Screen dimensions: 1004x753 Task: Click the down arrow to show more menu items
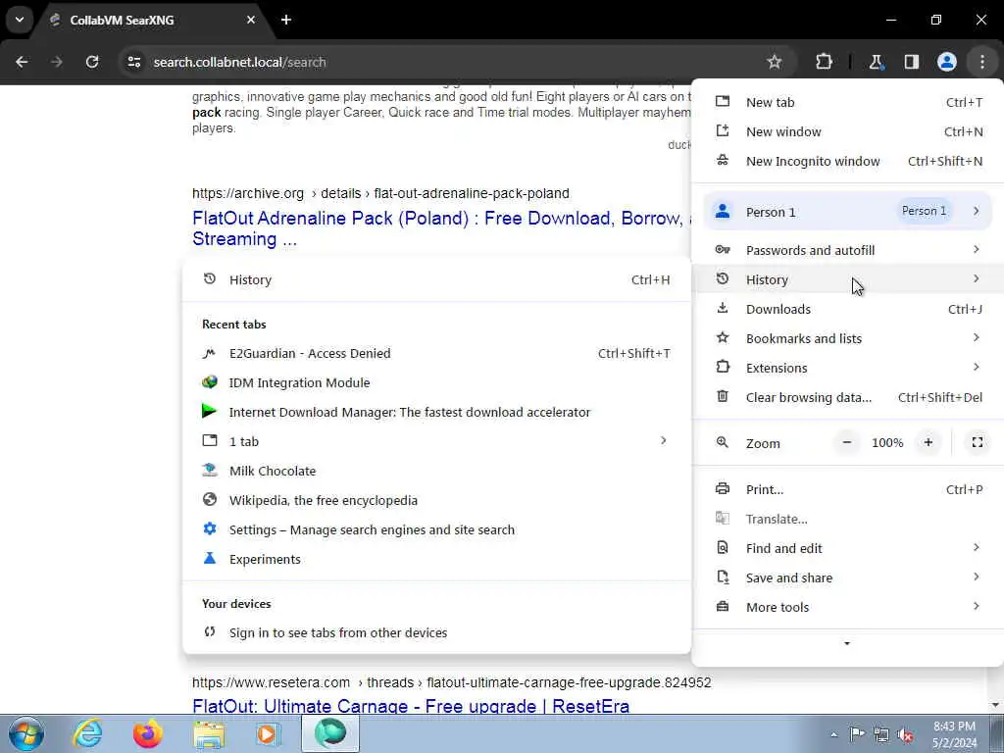coord(846,643)
